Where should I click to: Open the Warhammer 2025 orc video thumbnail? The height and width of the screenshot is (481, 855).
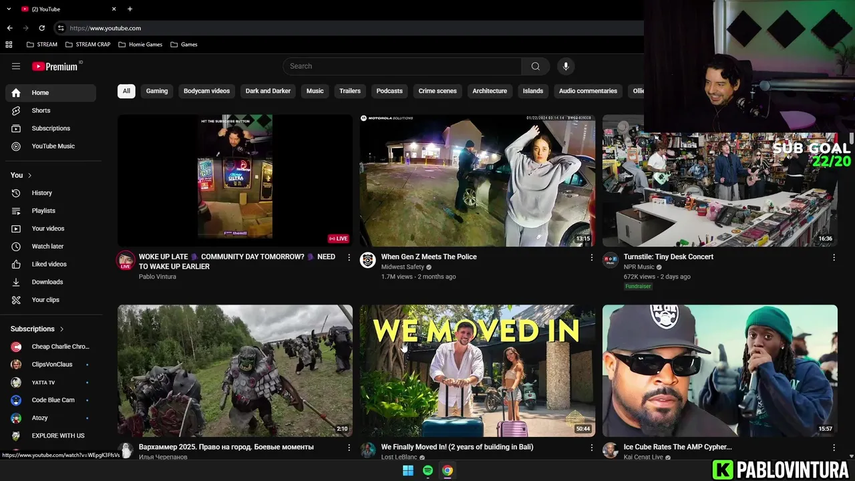pos(235,371)
